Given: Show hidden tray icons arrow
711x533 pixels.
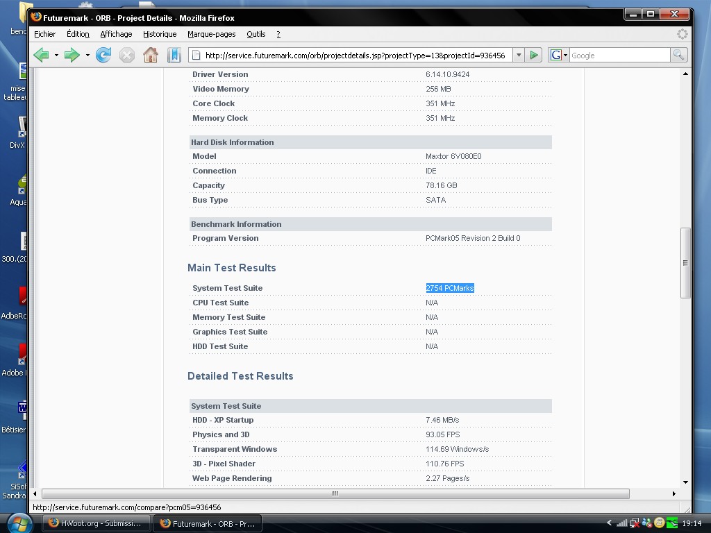Looking at the screenshot, I should click(x=609, y=523).
